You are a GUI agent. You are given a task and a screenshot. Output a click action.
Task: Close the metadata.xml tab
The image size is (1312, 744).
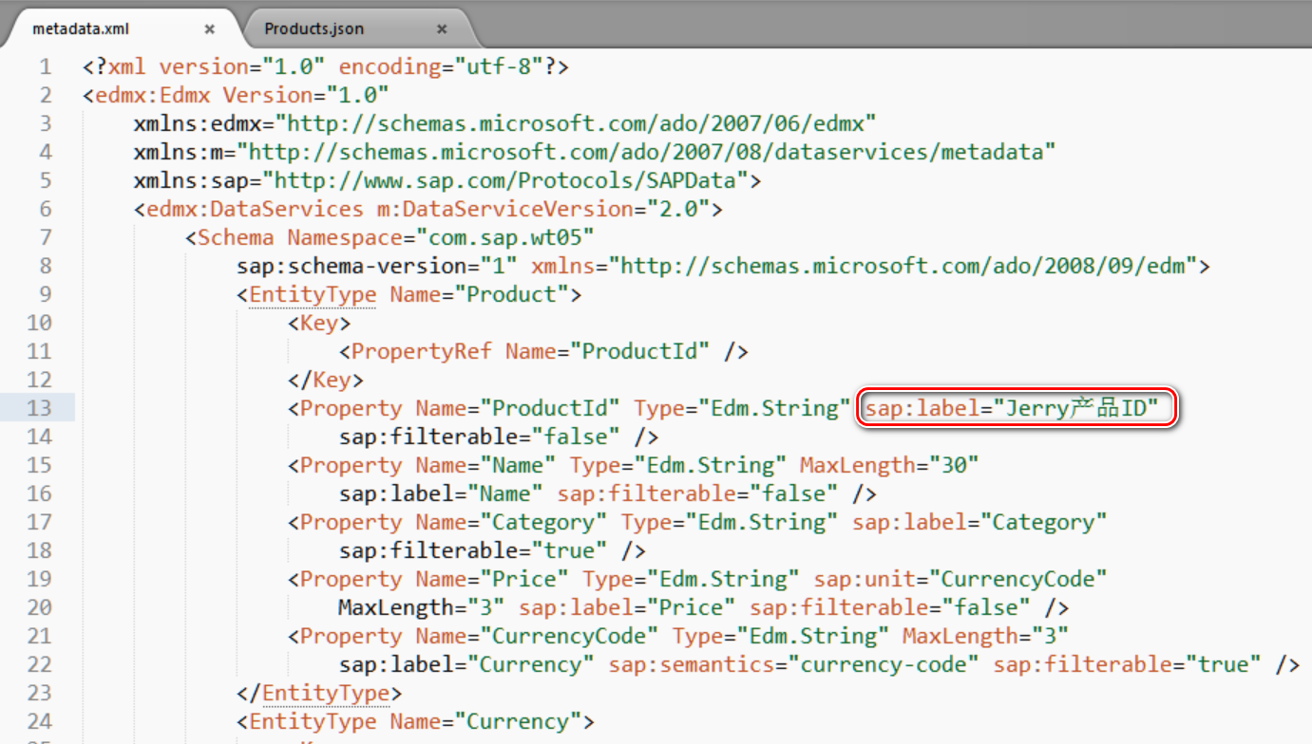coord(209,29)
